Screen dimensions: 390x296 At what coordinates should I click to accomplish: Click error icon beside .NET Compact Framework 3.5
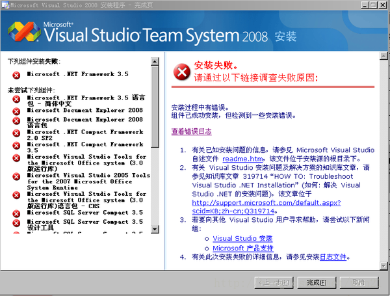(16, 145)
